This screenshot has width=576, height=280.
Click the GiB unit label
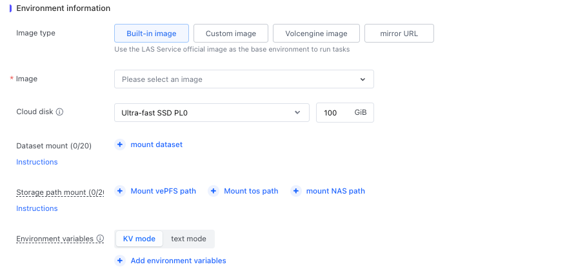[x=361, y=112]
